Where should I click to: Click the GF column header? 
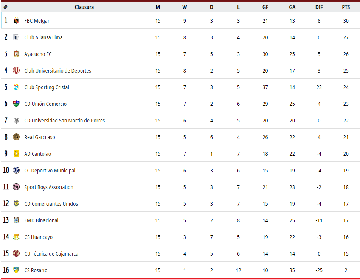click(x=265, y=7)
